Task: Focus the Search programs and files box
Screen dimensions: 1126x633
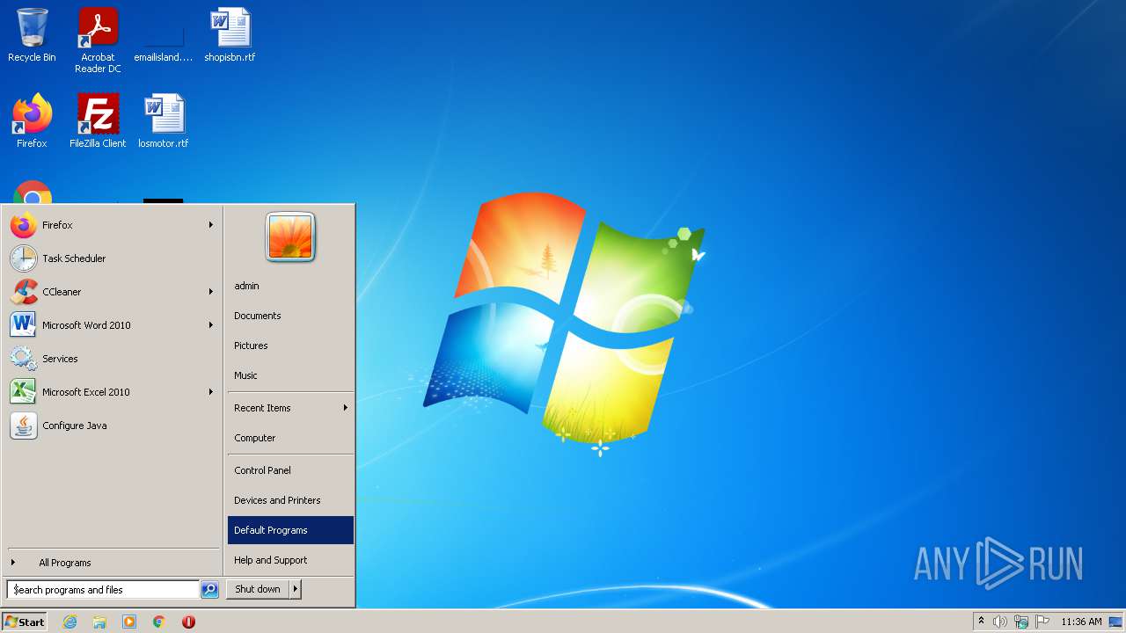Action: pyautogui.click(x=103, y=590)
